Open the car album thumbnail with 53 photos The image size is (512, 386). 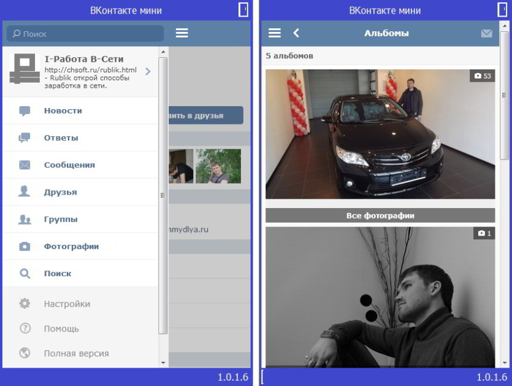(380, 134)
